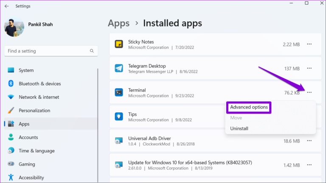The image size is (326, 183).
Task: Open Bluetooth & devices settings
Action: 39,84
